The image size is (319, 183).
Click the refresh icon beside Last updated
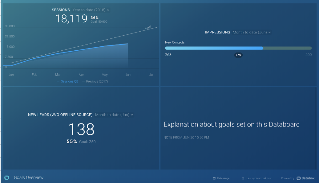pyautogui.click(x=243, y=178)
